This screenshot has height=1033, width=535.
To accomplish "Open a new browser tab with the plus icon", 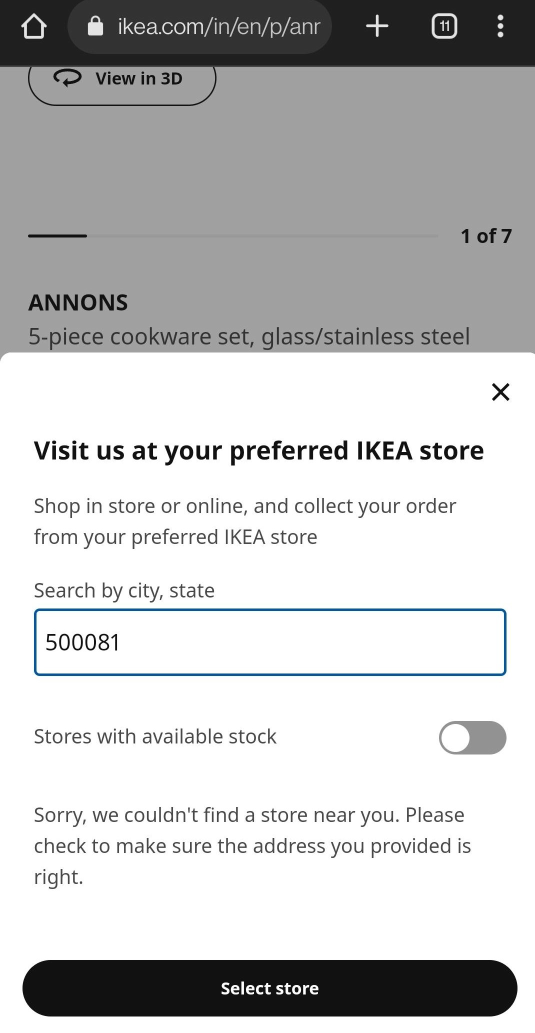I will pos(377,26).
